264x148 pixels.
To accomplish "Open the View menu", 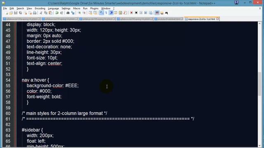I will 29,8.
